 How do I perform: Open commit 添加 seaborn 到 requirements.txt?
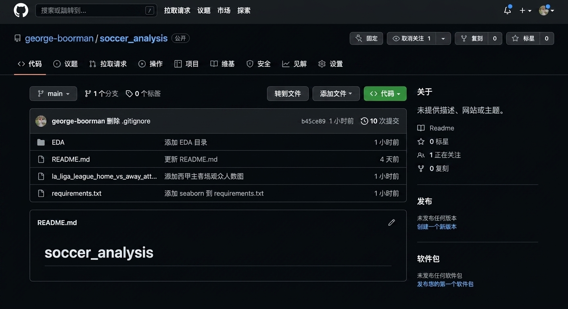click(x=214, y=194)
